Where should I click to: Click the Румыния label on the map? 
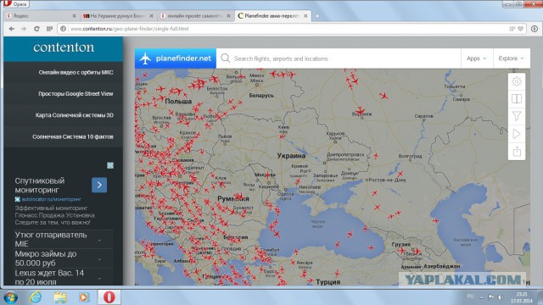pyautogui.click(x=233, y=198)
